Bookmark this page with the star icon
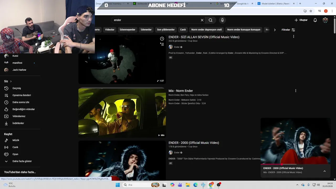 (x=311, y=11)
